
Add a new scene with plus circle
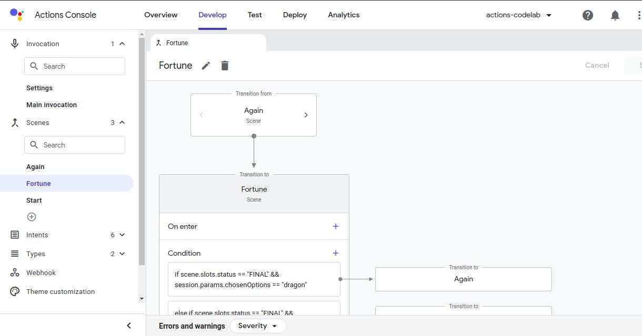pos(32,217)
